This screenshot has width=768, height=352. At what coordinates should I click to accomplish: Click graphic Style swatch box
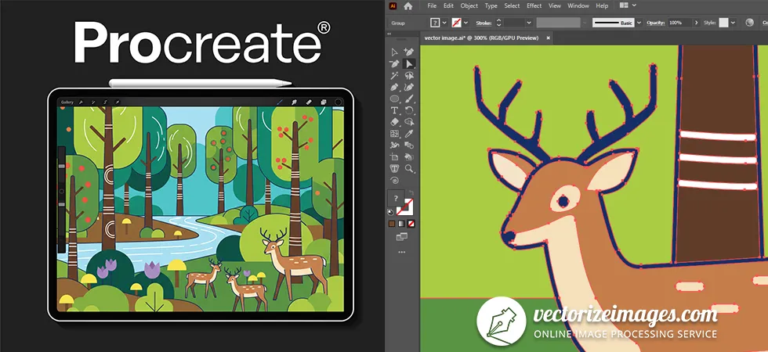[723, 23]
